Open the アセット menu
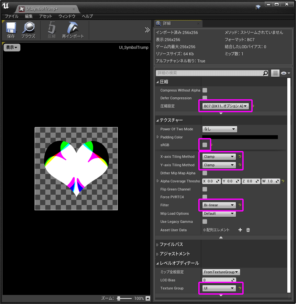 (46, 16)
